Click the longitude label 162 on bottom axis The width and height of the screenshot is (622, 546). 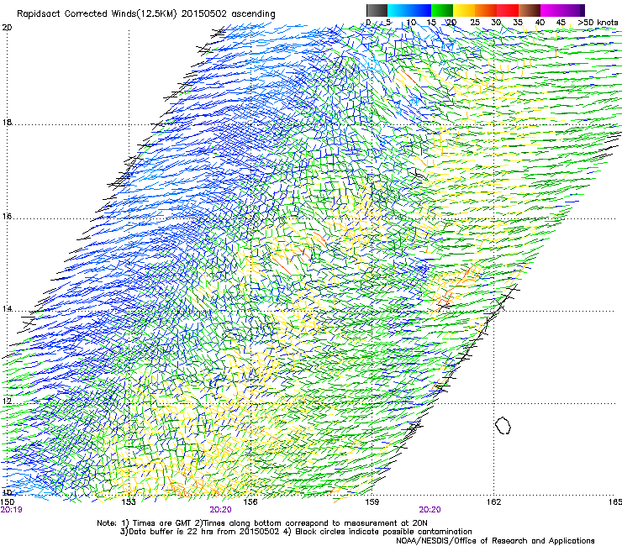(x=493, y=502)
